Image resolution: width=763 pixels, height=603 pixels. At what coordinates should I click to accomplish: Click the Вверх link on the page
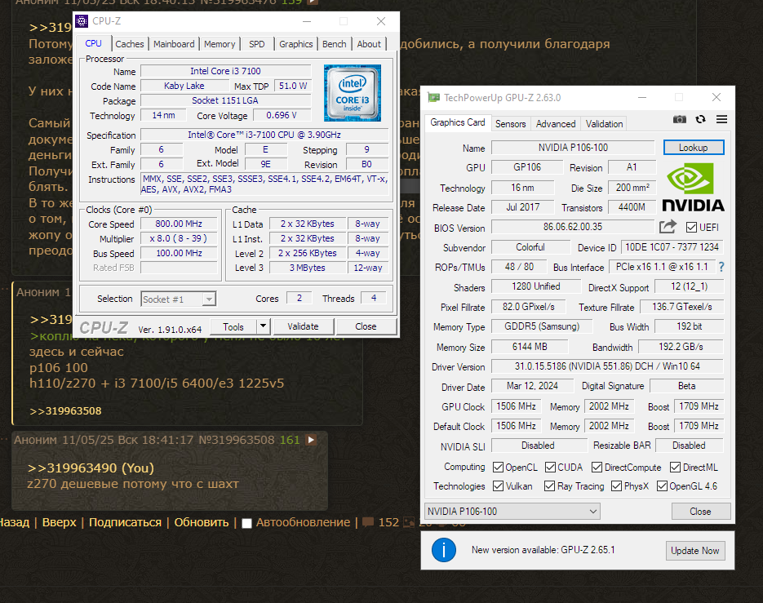(60, 522)
